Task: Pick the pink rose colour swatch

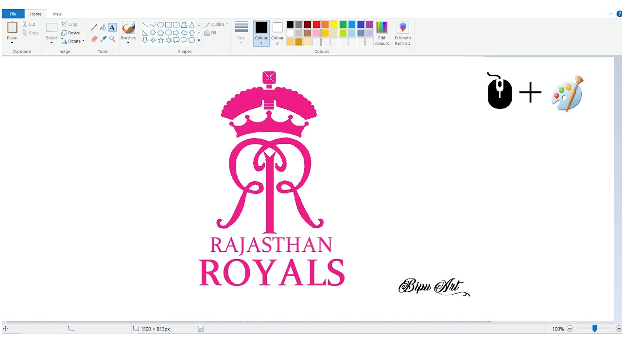Action: coord(316,33)
